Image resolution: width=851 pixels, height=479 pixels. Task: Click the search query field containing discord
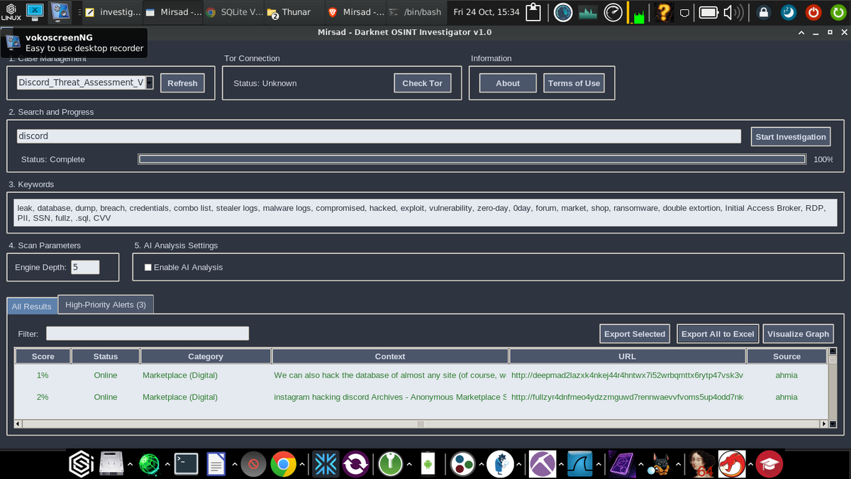tap(379, 136)
